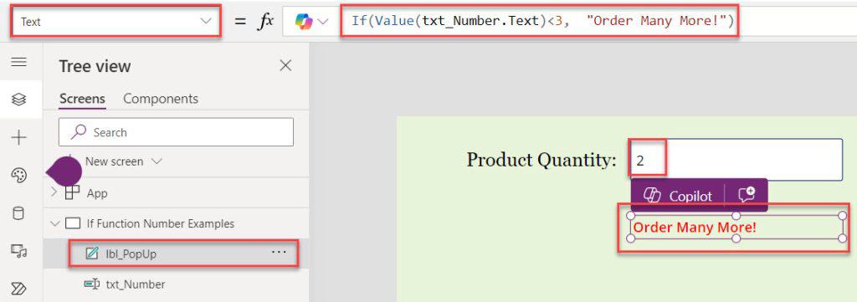857x302 pixels.
Task: Click the Copilot button on canvas
Action: click(678, 196)
